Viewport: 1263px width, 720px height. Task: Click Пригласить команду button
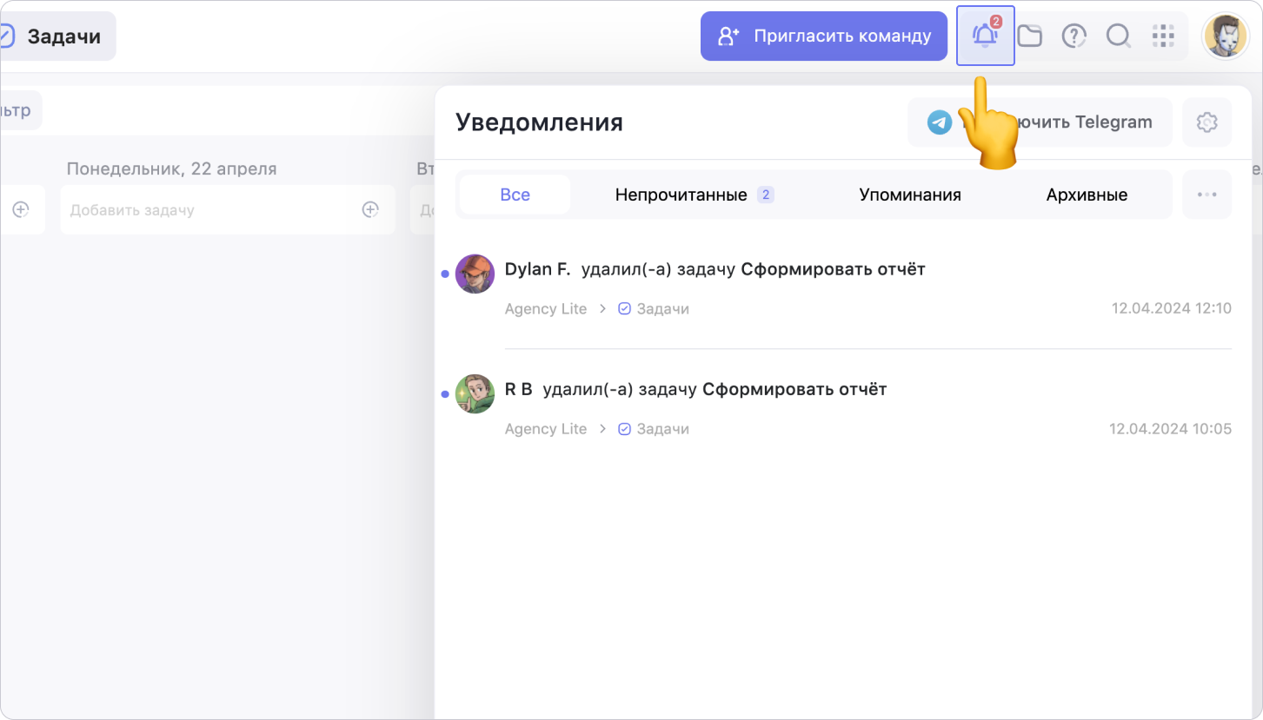[x=823, y=36]
